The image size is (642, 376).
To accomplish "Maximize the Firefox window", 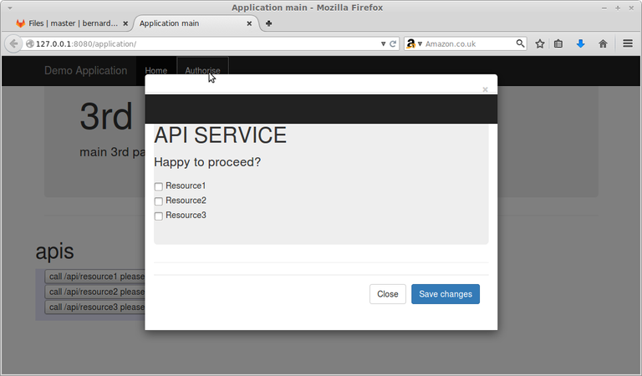I will pyautogui.click(x=618, y=8).
